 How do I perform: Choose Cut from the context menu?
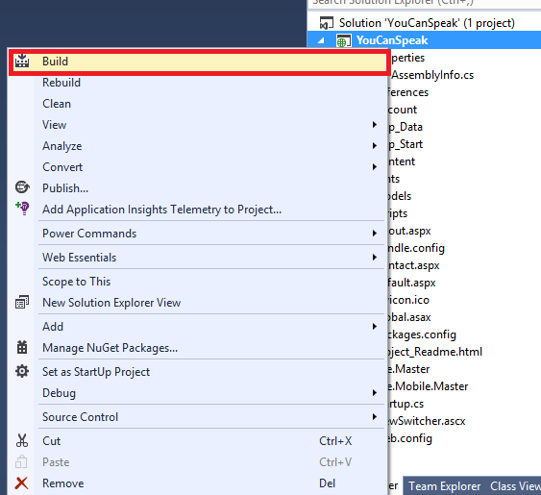coord(197,441)
